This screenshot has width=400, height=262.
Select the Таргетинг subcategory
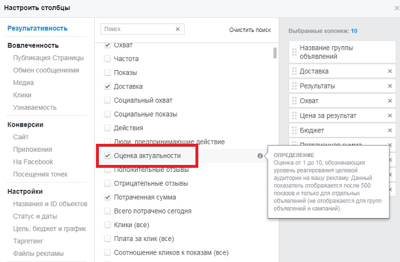click(x=28, y=241)
